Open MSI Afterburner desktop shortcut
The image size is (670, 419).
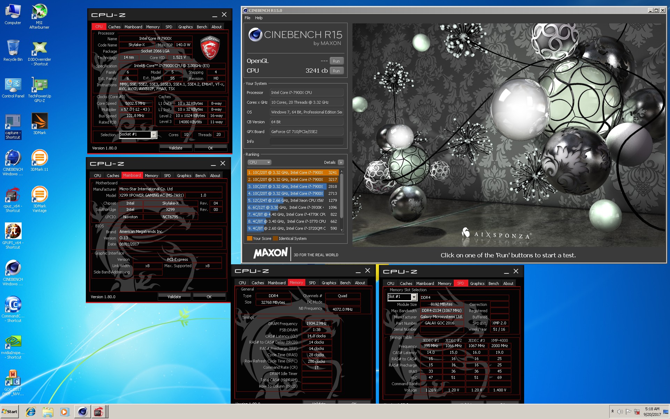point(39,17)
